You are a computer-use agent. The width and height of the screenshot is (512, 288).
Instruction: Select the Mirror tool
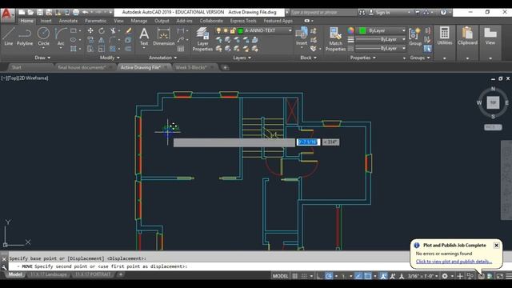click(x=102, y=40)
